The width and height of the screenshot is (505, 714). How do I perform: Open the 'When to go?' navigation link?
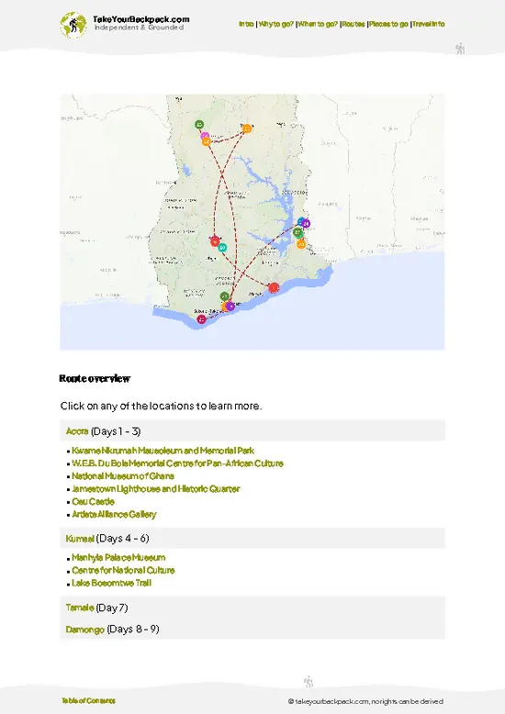click(318, 24)
